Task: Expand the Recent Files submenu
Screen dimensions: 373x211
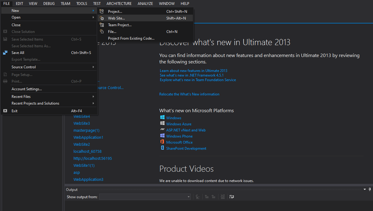Action: (49, 96)
